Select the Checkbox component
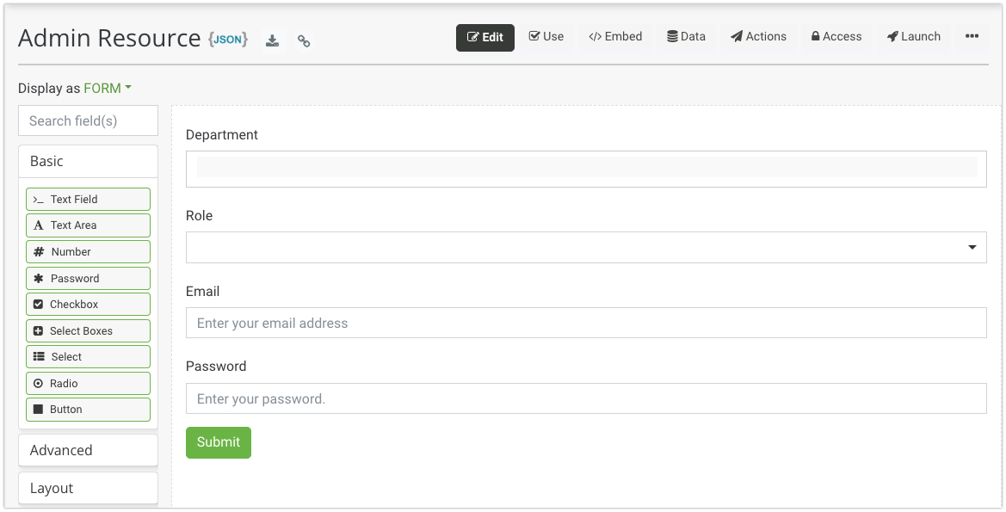 pos(88,305)
